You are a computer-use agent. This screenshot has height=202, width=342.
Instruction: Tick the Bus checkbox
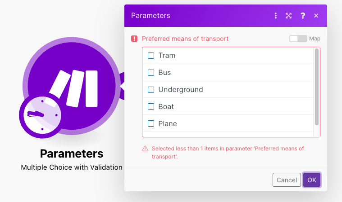(151, 73)
